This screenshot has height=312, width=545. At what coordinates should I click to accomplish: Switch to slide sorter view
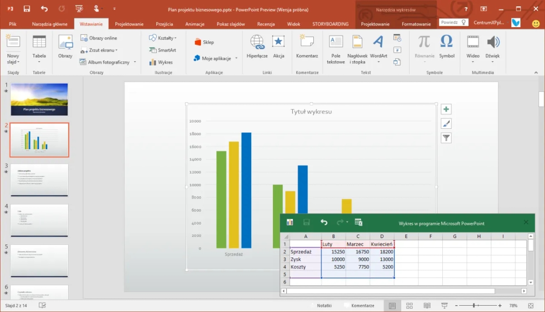click(409, 306)
